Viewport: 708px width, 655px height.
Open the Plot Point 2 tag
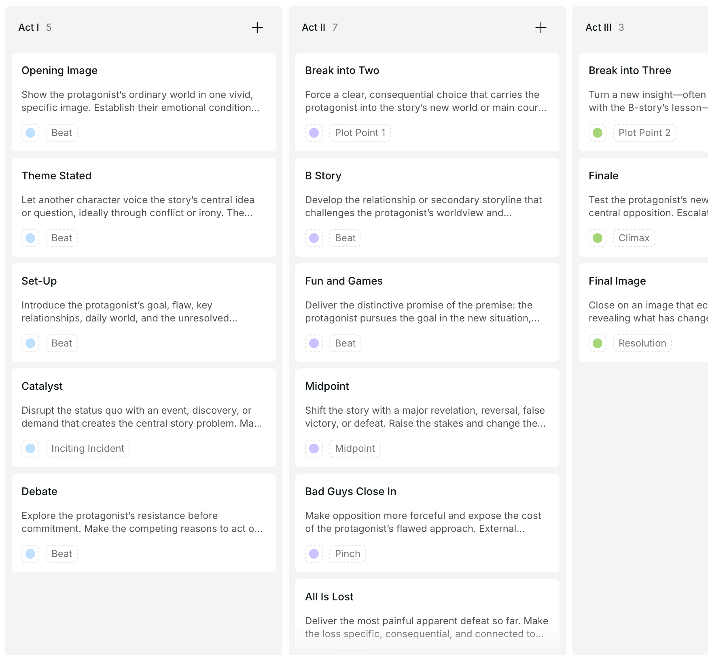pos(644,133)
